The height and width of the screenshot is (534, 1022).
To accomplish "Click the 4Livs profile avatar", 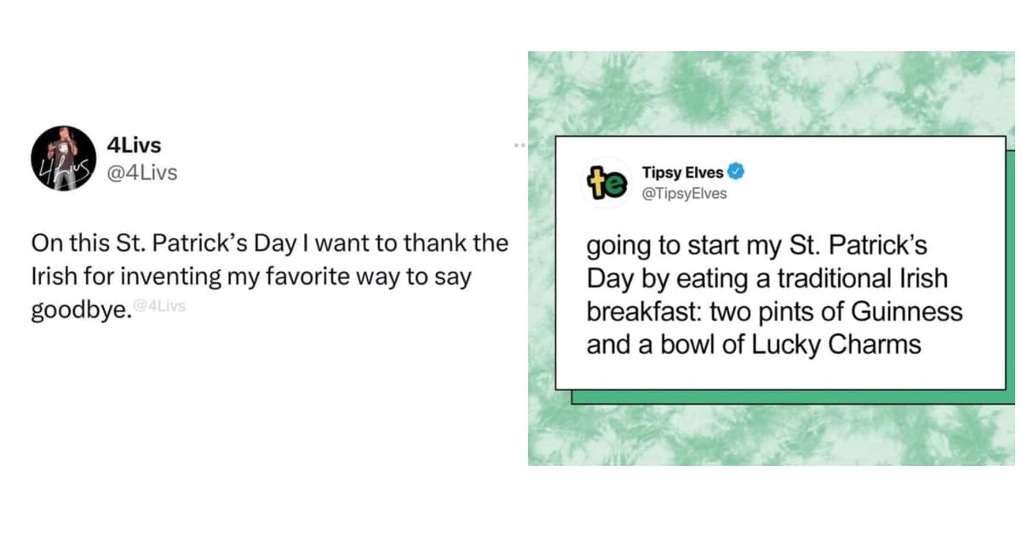I will click(63, 158).
